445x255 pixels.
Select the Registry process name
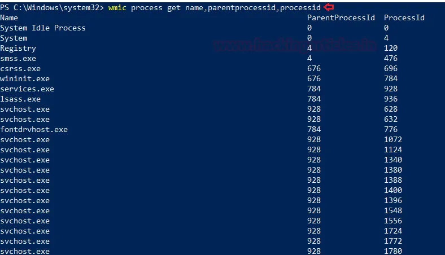click(x=18, y=49)
